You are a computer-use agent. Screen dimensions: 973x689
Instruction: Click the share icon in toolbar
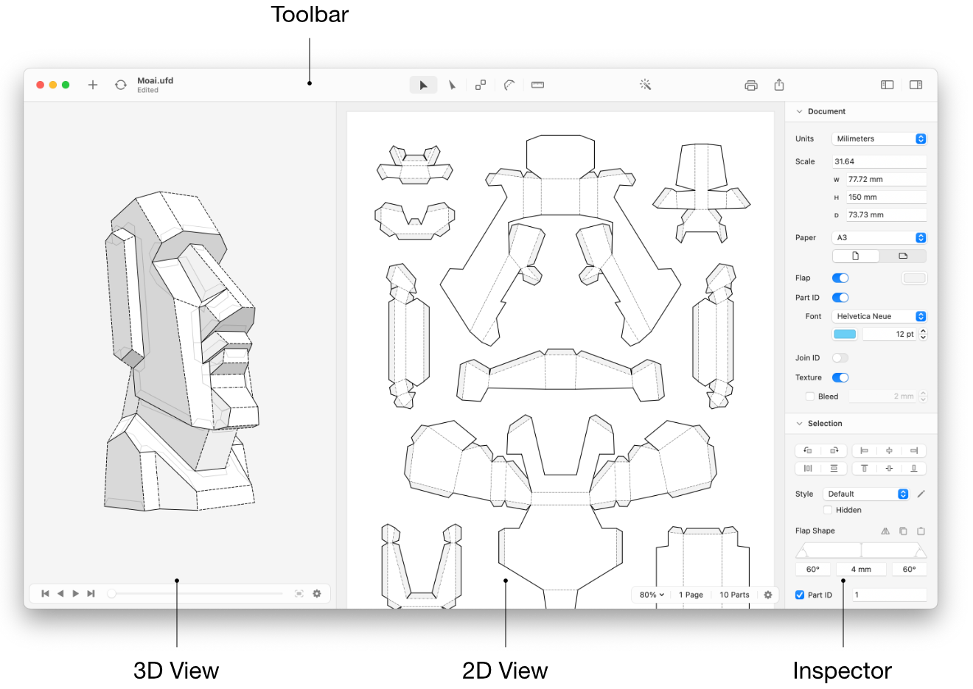point(779,85)
